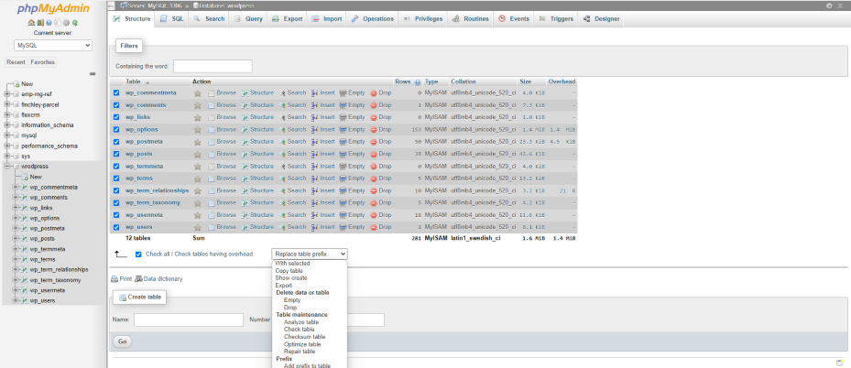Uncheck the wp_commentmeta table checkbox
This screenshot has width=851, height=368.
pos(116,92)
